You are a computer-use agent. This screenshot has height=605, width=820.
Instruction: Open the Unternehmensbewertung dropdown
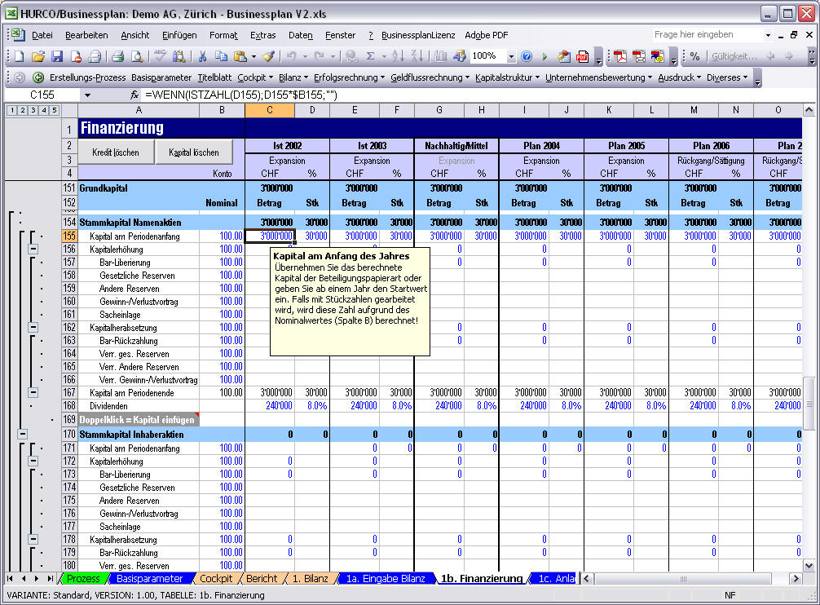pos(599,77)
